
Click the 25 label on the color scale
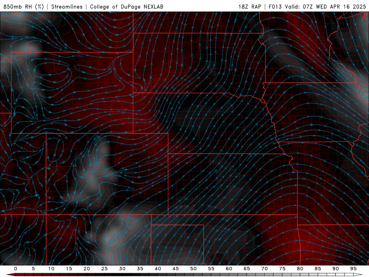click(x=105, y=269)
